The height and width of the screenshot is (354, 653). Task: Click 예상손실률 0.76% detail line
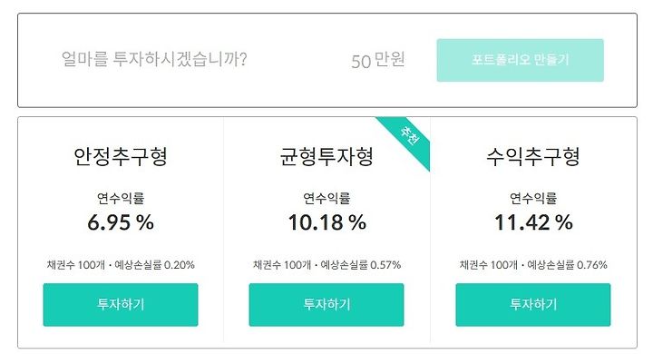coord(567,265)
